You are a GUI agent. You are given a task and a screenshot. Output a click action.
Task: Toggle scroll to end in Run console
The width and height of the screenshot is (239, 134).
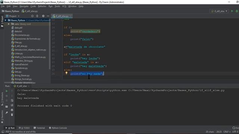[12, 105]
